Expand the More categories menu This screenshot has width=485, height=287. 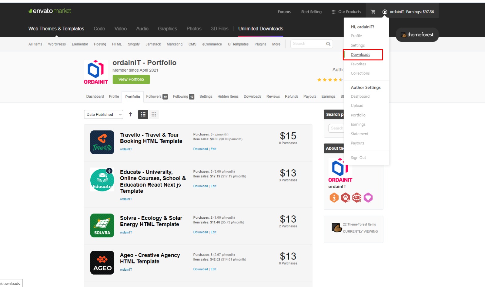coord(276,44)
